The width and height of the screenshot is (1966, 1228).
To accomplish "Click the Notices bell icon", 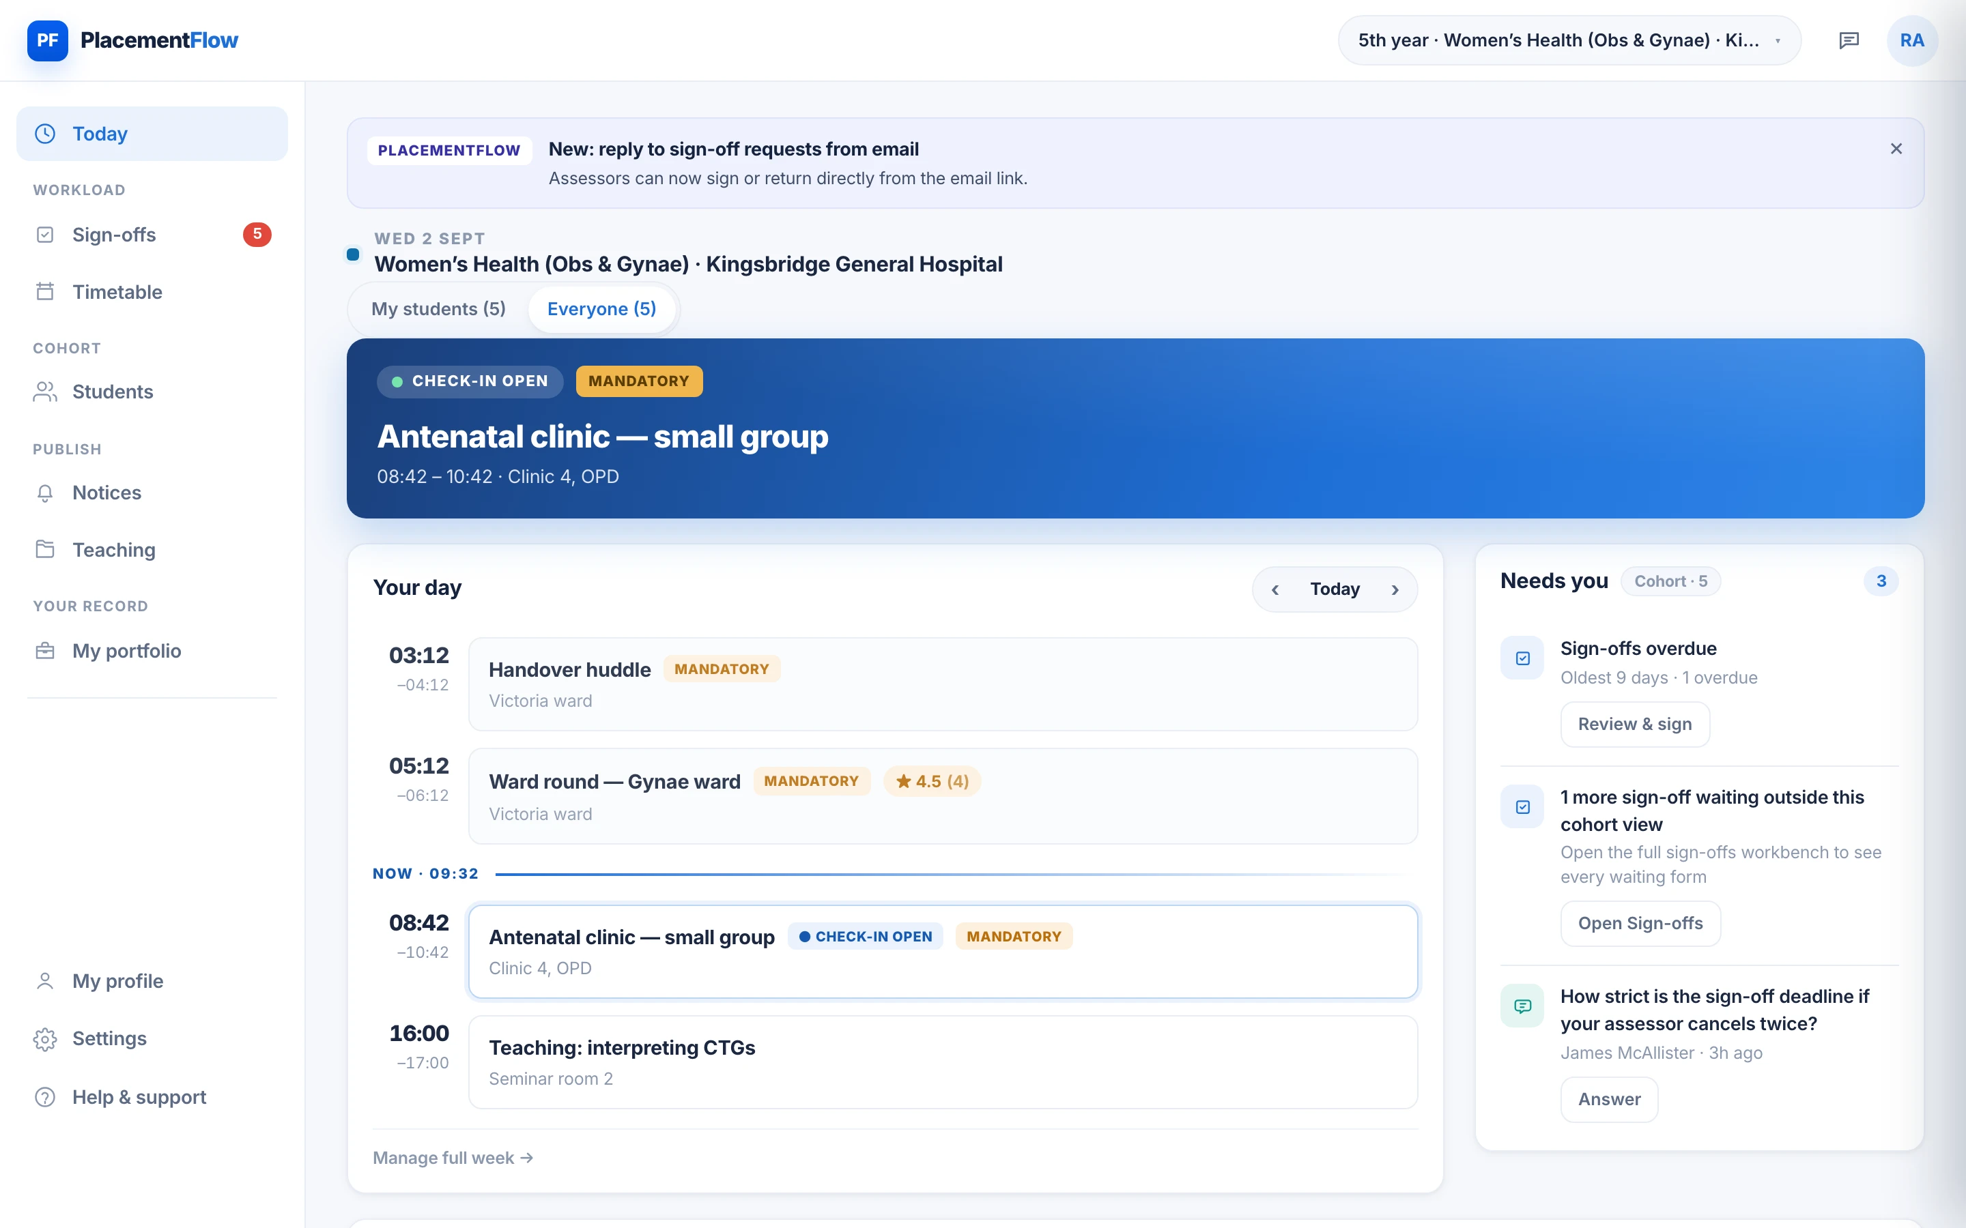I will [46, 493].
